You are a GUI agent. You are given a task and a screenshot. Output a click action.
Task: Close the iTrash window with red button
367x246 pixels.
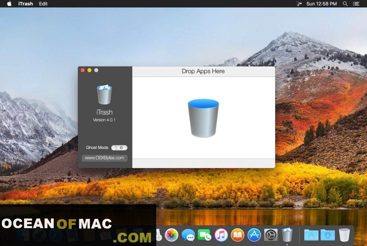83,70
